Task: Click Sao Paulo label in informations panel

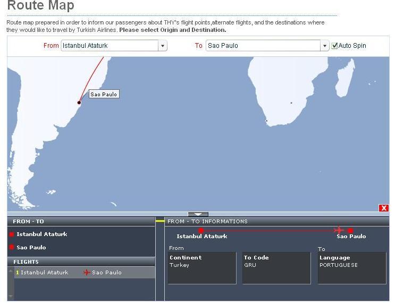Action: 351,237
